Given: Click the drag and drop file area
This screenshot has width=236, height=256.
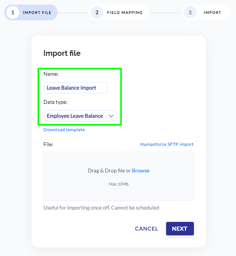Looking at the screenshot, I should click(119, 176).
